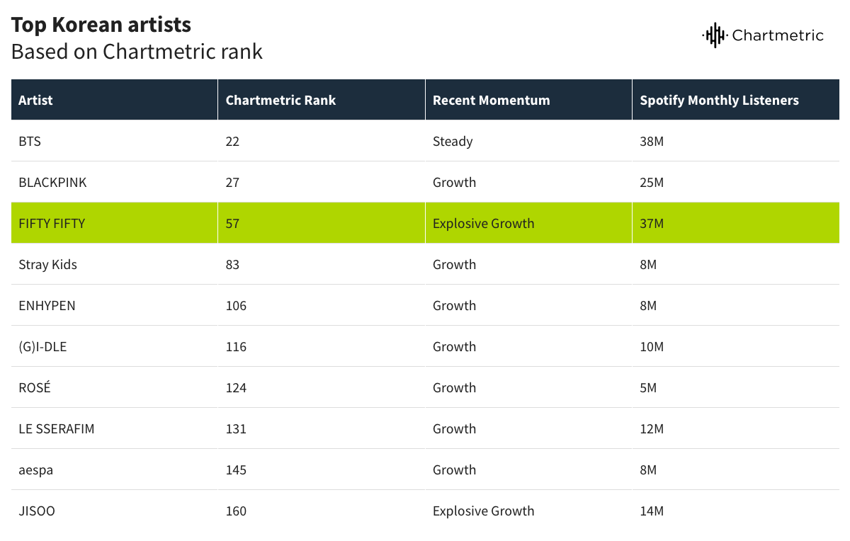The width and height of the screenshot is (850, 541).
Task: Click the Chartmetric waveform logo icon
Action: tap(714, 35)
